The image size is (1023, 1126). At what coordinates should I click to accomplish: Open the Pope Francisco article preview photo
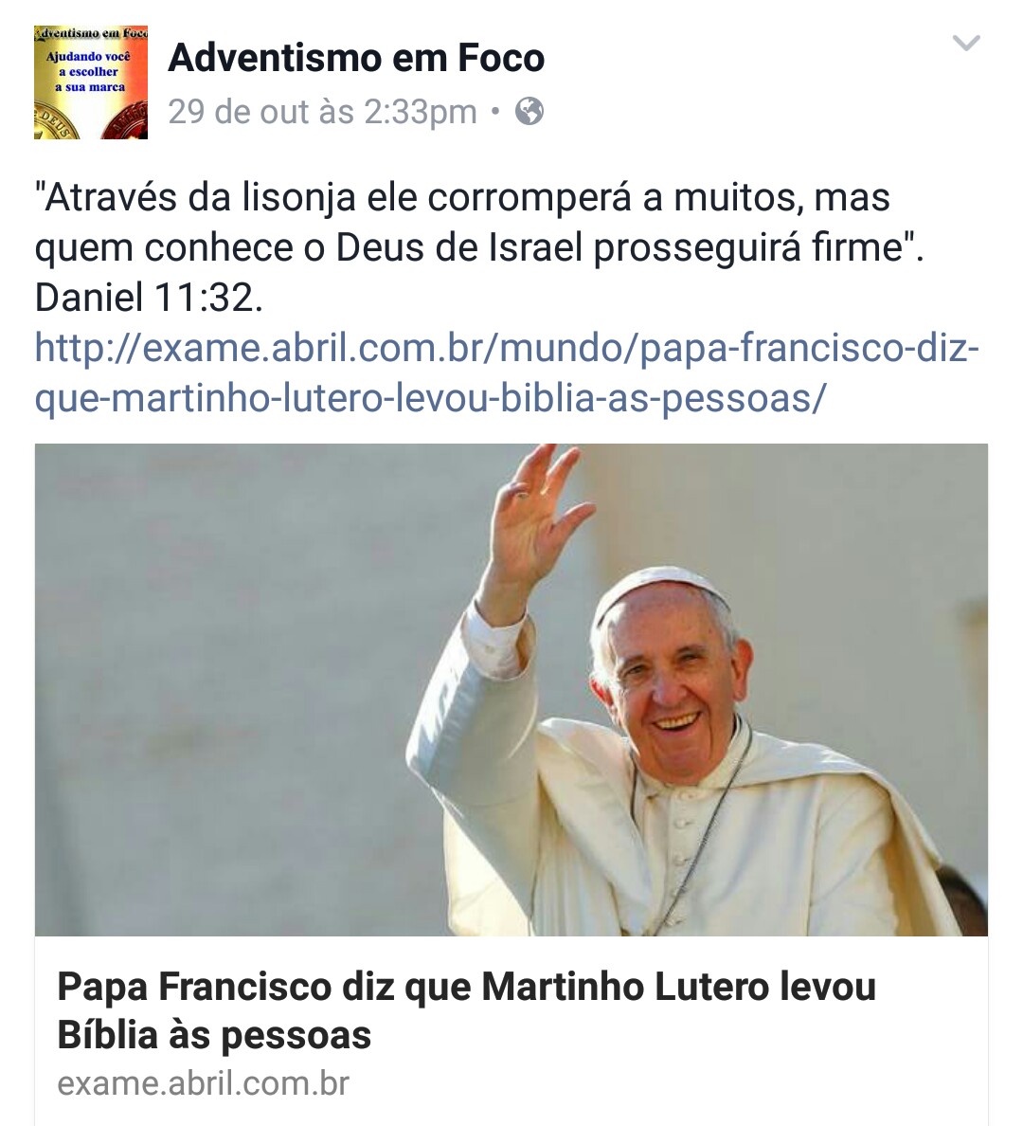click(x=511, y=689)
